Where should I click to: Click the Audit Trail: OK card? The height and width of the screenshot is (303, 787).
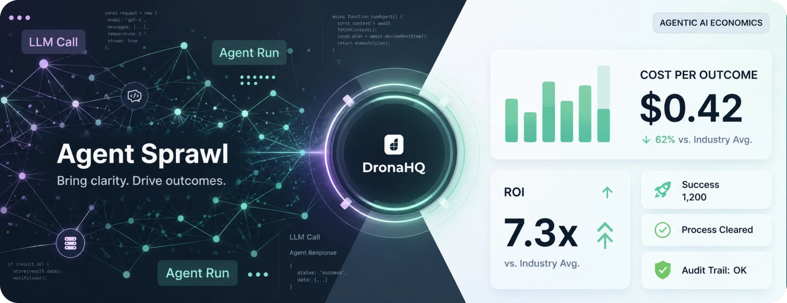[706, 270]
